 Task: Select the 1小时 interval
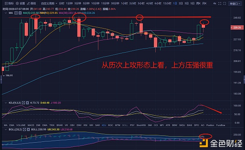tap(124, 3)
